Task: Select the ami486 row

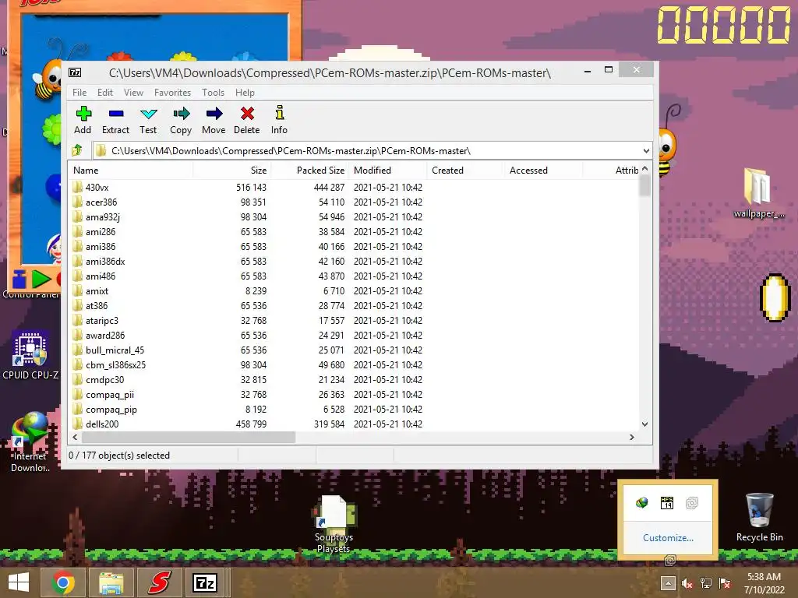Action: pyautogui.click(x=353, y=276)
